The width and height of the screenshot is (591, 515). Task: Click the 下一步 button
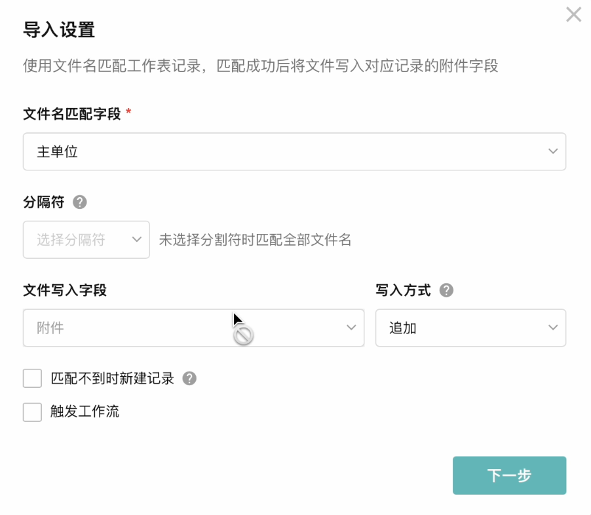509,475
